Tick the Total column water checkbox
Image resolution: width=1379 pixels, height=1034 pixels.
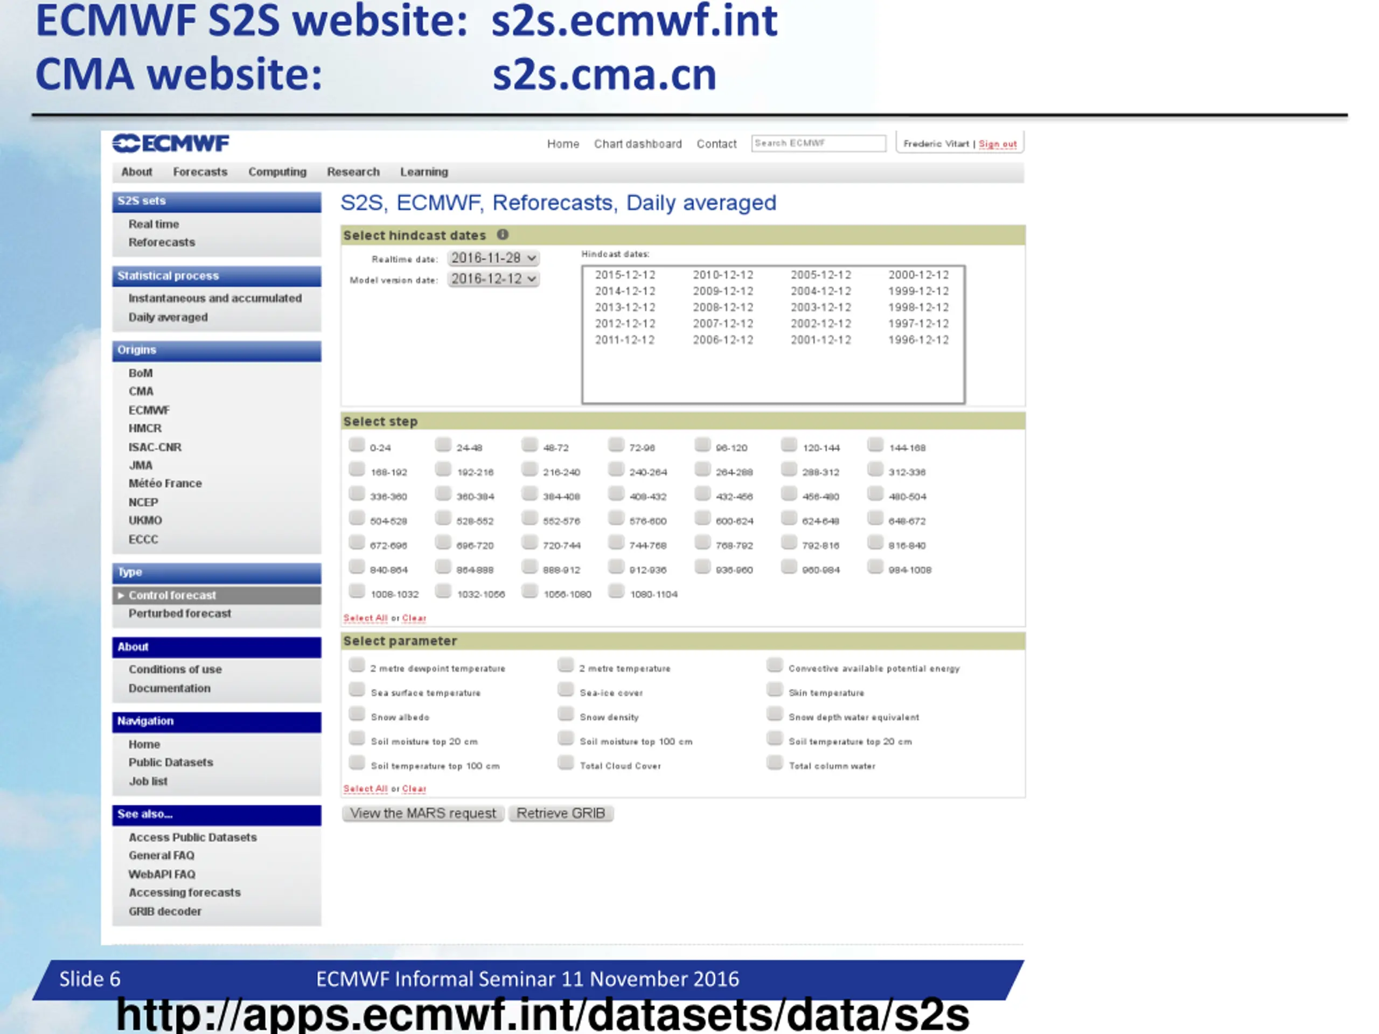pos(774,763)
